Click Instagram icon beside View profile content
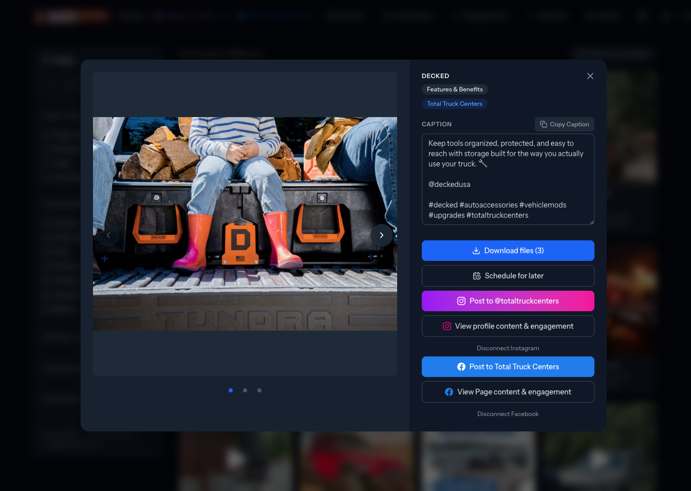Viewport: 691px width, 491px height. 447,326
